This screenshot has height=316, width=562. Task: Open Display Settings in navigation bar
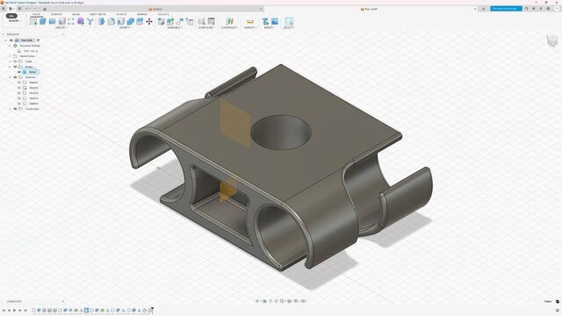[290, 301]
